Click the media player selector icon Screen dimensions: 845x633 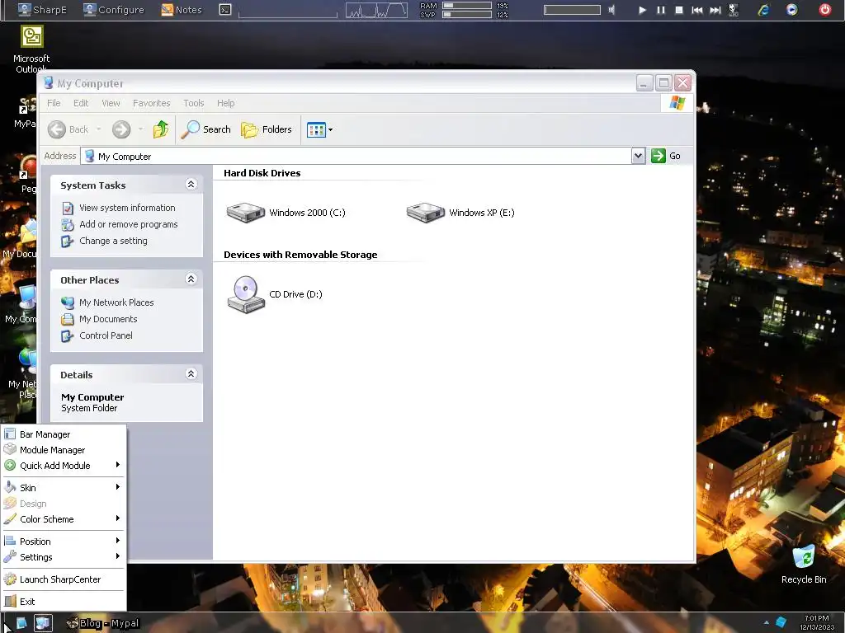coord(734,10)
